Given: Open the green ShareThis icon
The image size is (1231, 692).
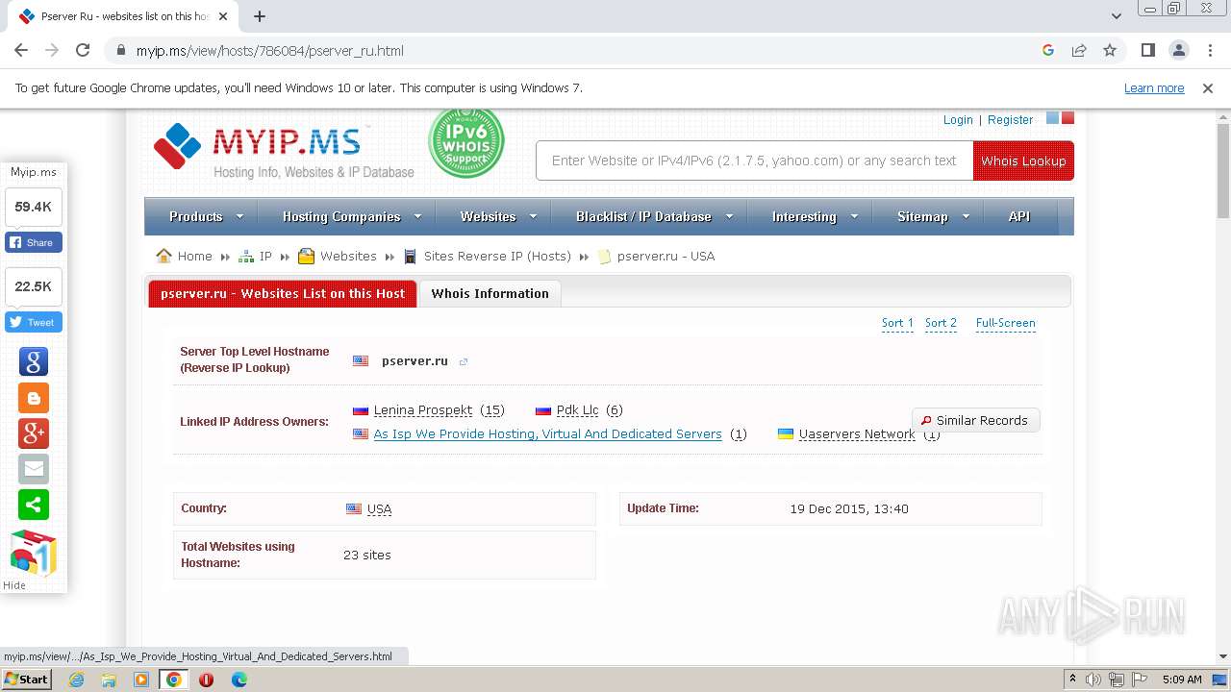Looking at the screenshot, I should [34, 505].
